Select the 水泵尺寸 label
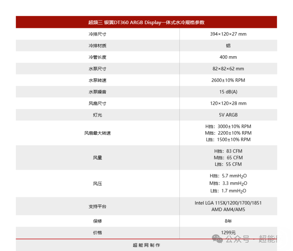Screen dimensions: 293x251 click(97, 69)
